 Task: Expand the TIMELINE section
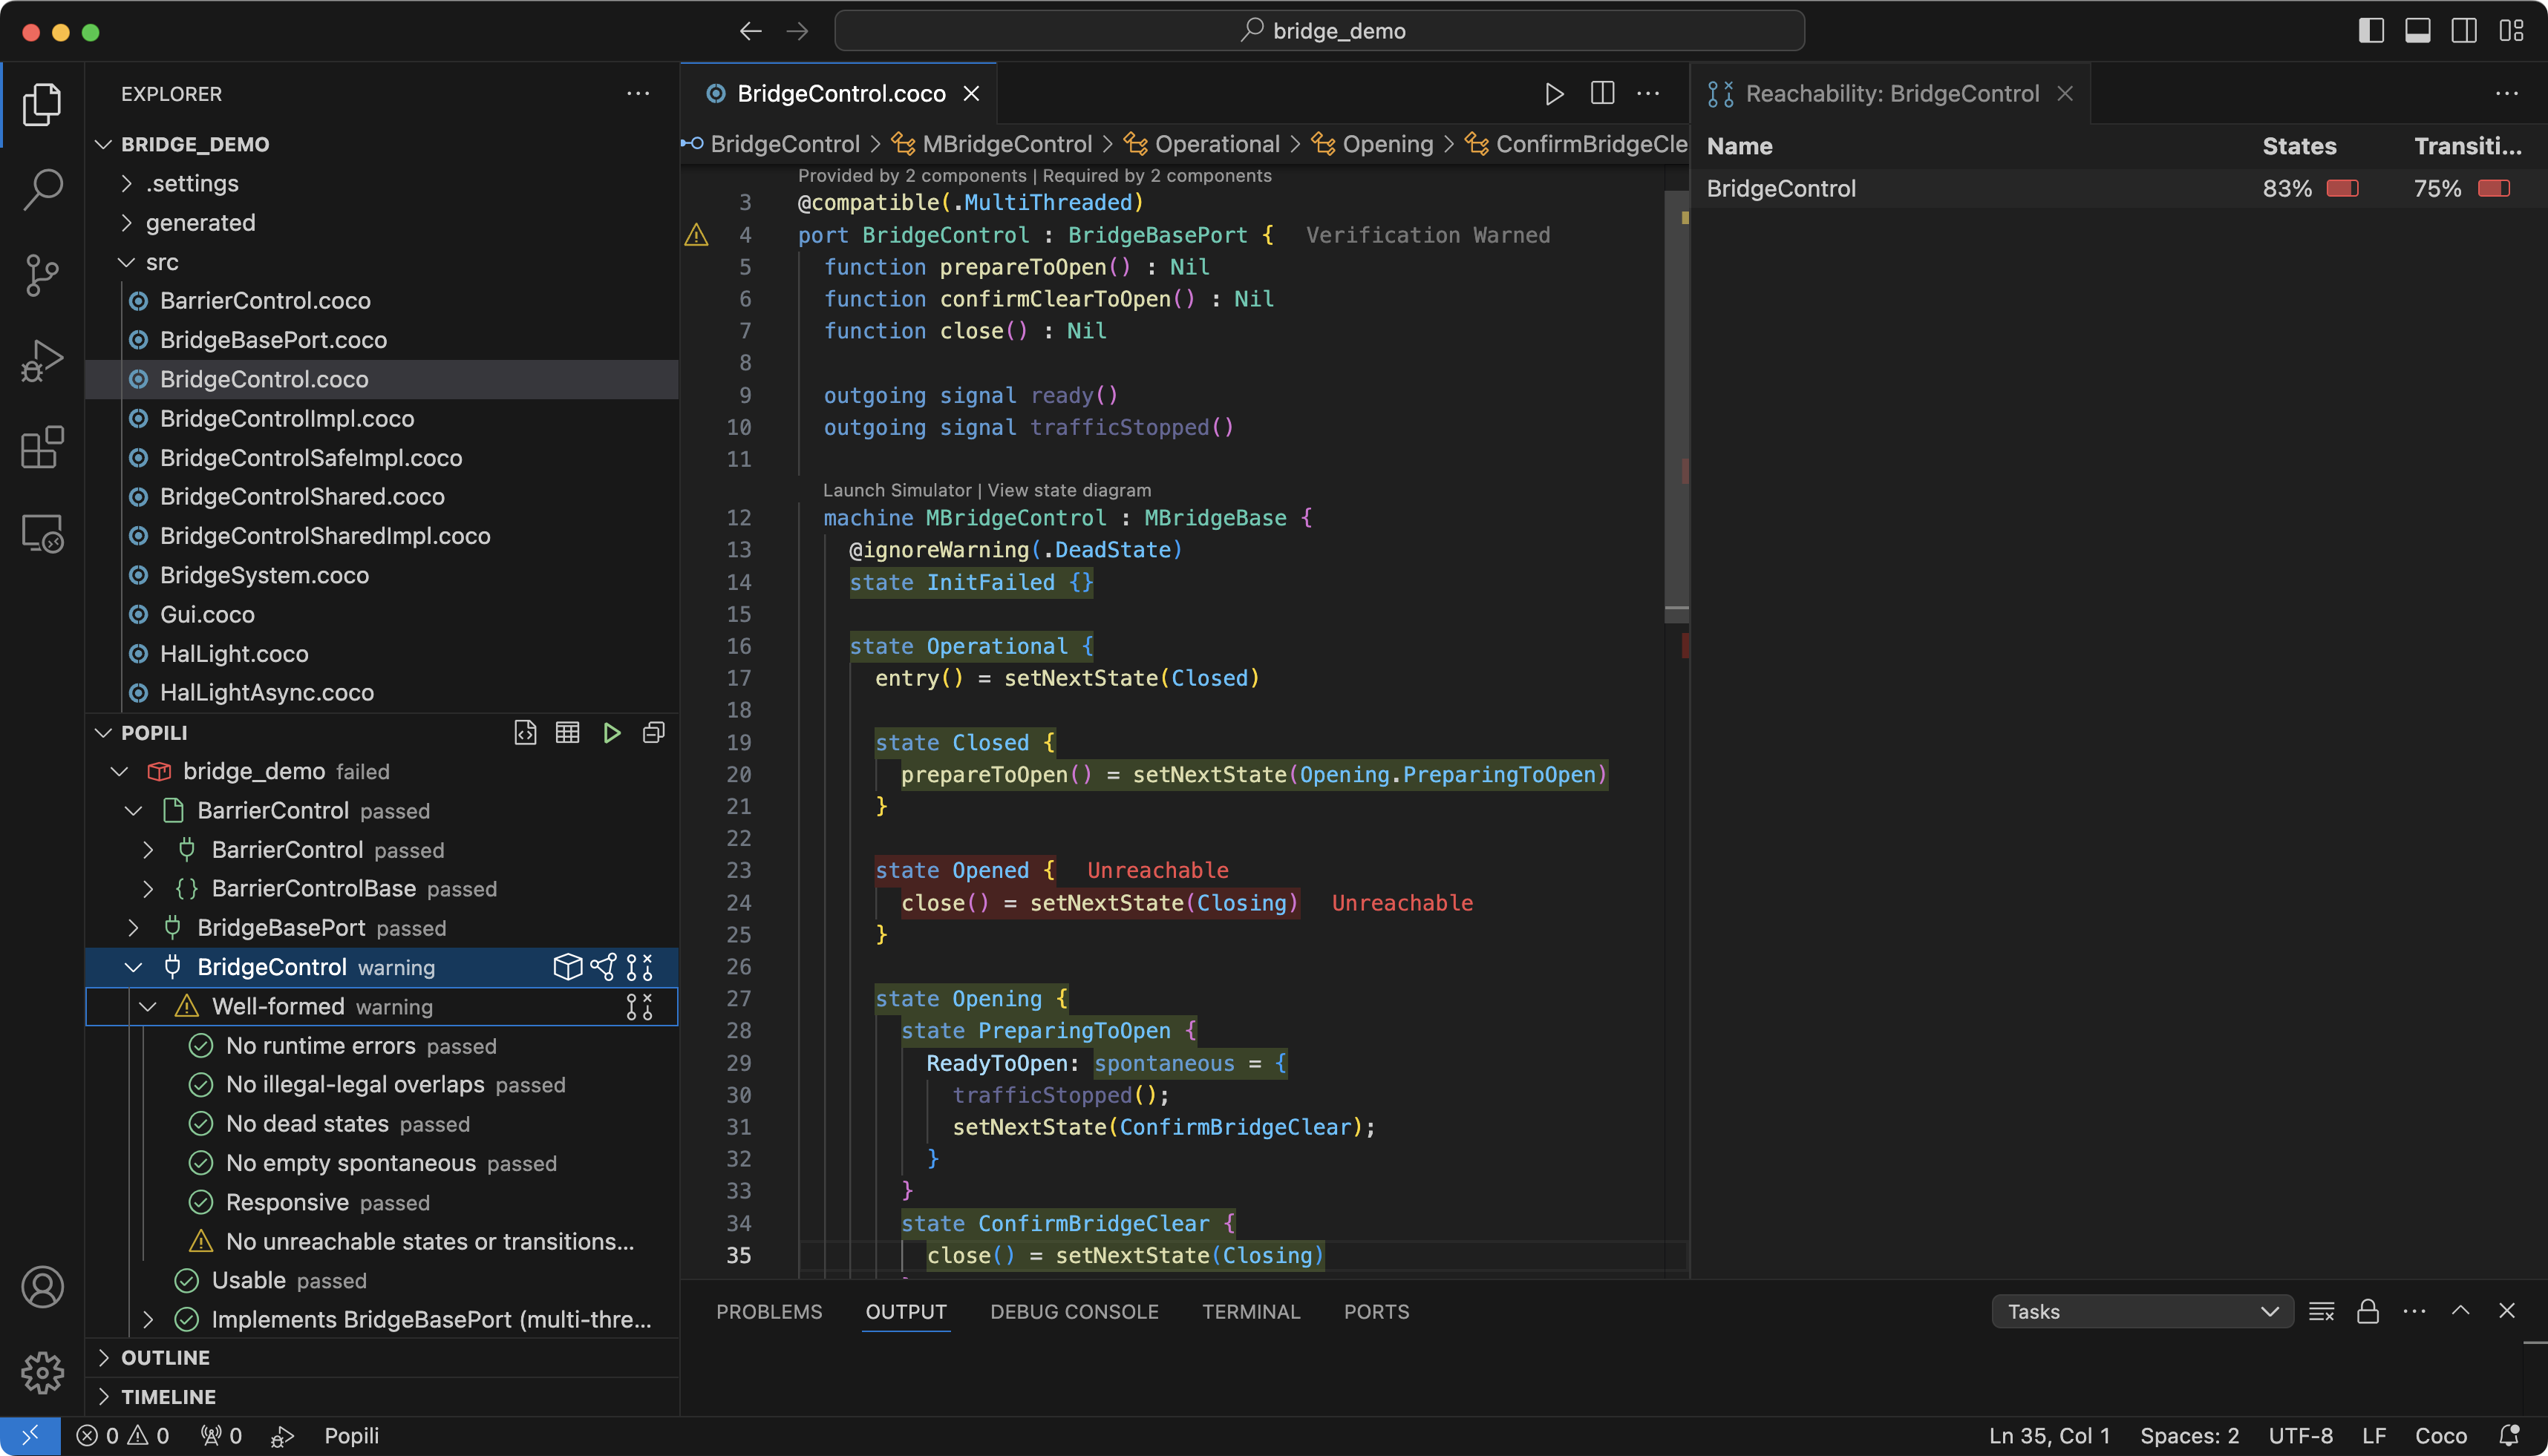click(x=103, y=1396)
